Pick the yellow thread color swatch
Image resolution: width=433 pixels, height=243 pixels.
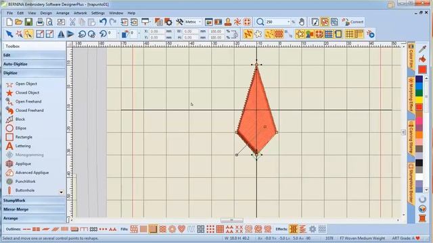point(419,100)
